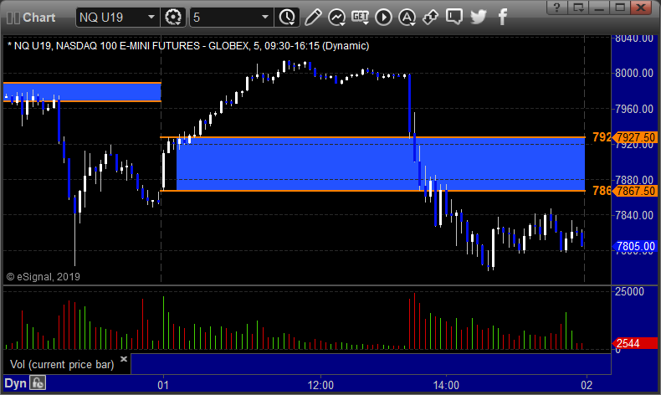Open the alerts circled-A icon

407,18
